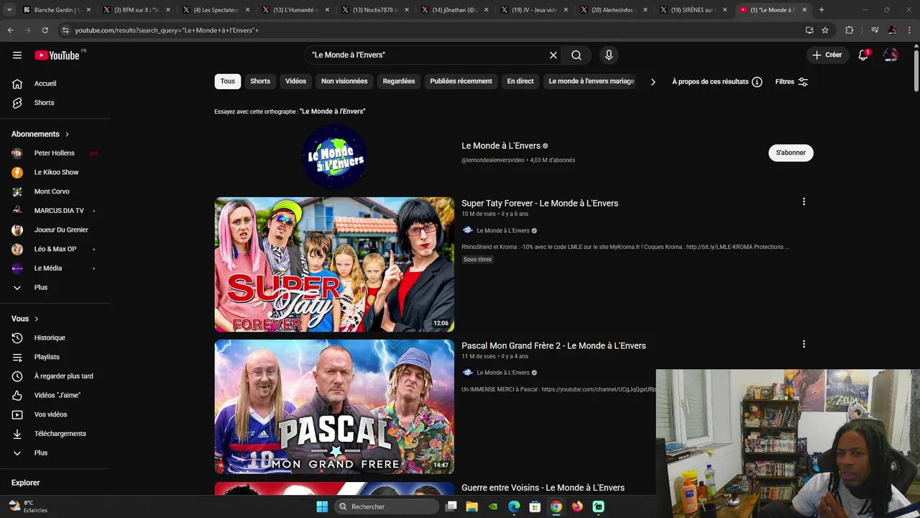
Task: Open Téléchargements in the sidebar
Action: click(x=55, y=434)
